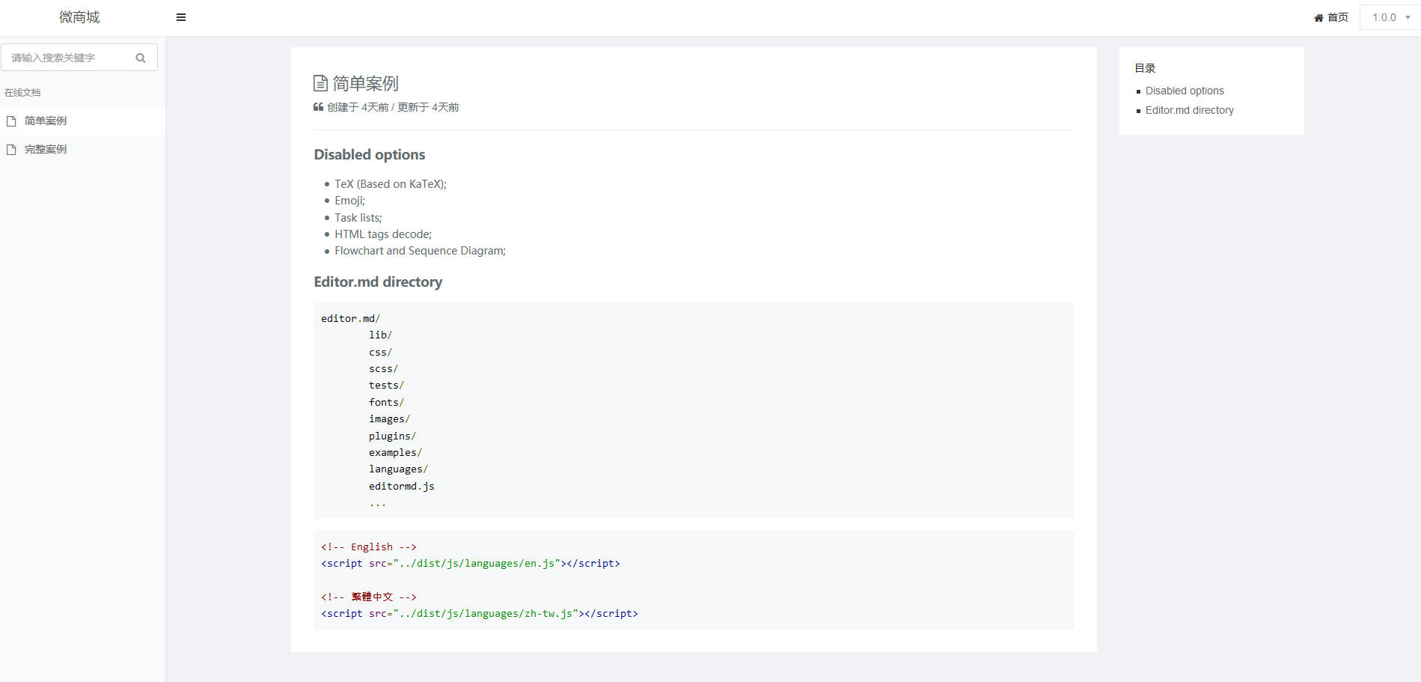Click the fonts/ line in code block
The height and width of the screenshot is (682, 1421).
386,403
